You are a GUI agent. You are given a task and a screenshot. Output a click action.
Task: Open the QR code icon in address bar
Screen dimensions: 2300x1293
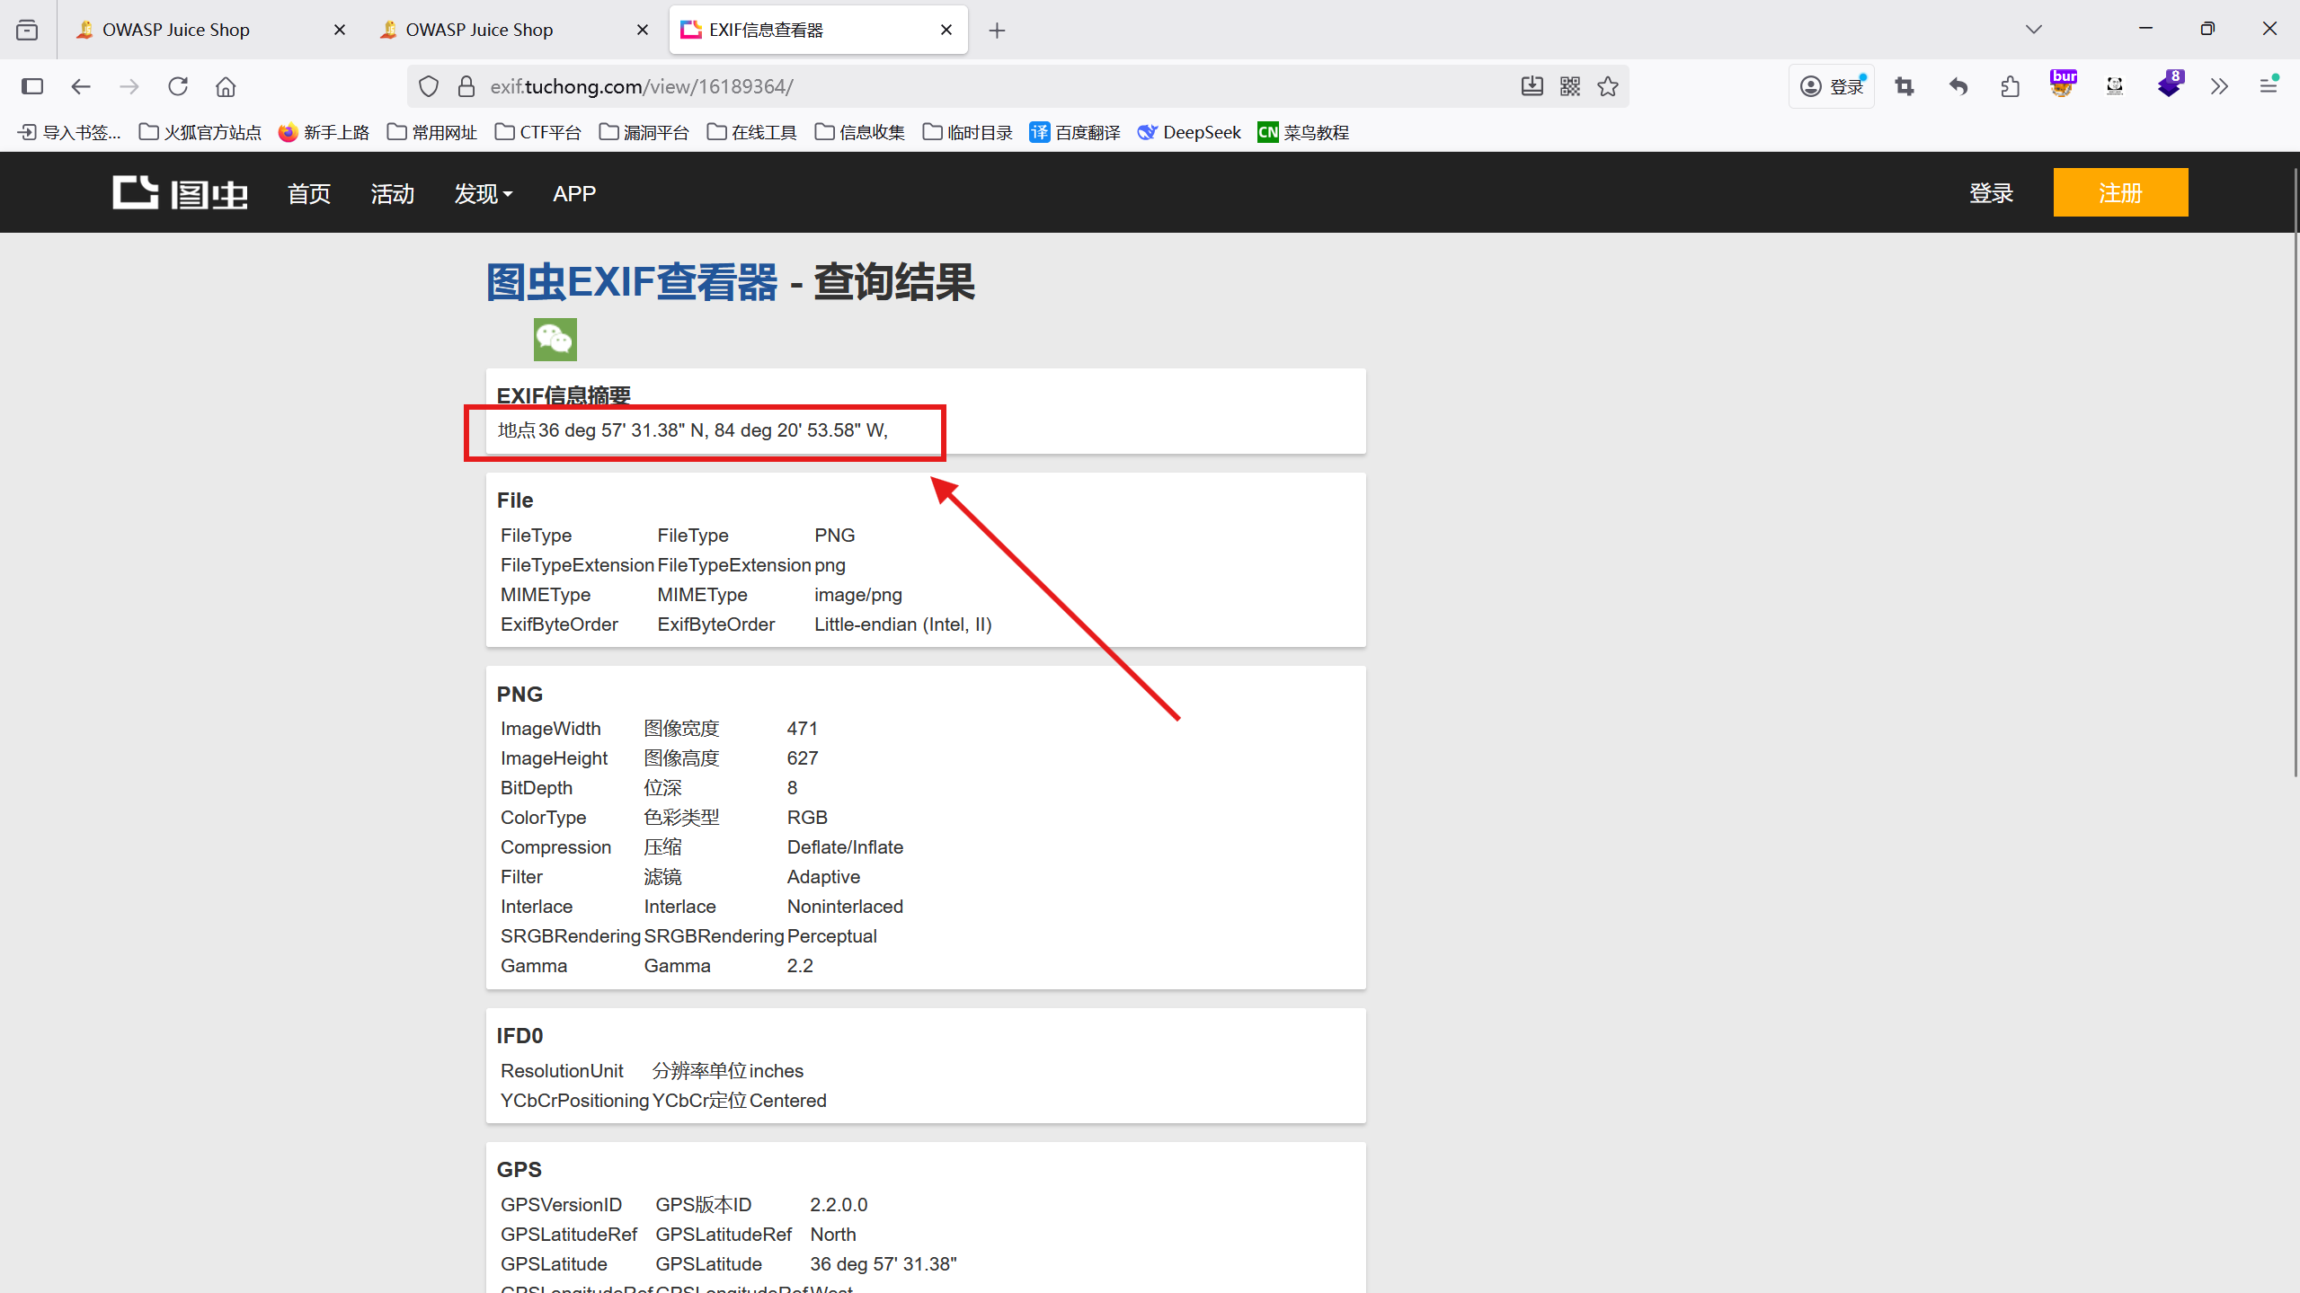[x=1570, y=86]
